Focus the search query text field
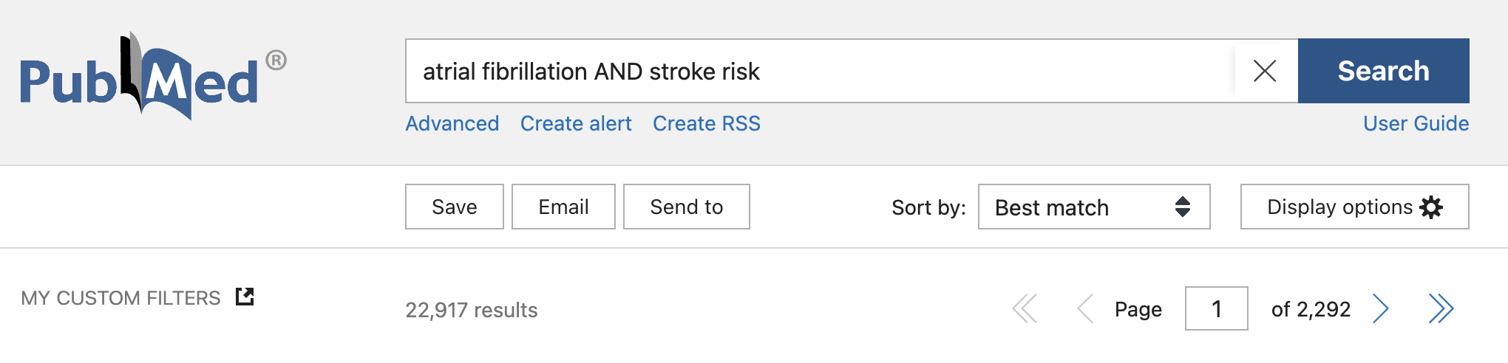 813,71
